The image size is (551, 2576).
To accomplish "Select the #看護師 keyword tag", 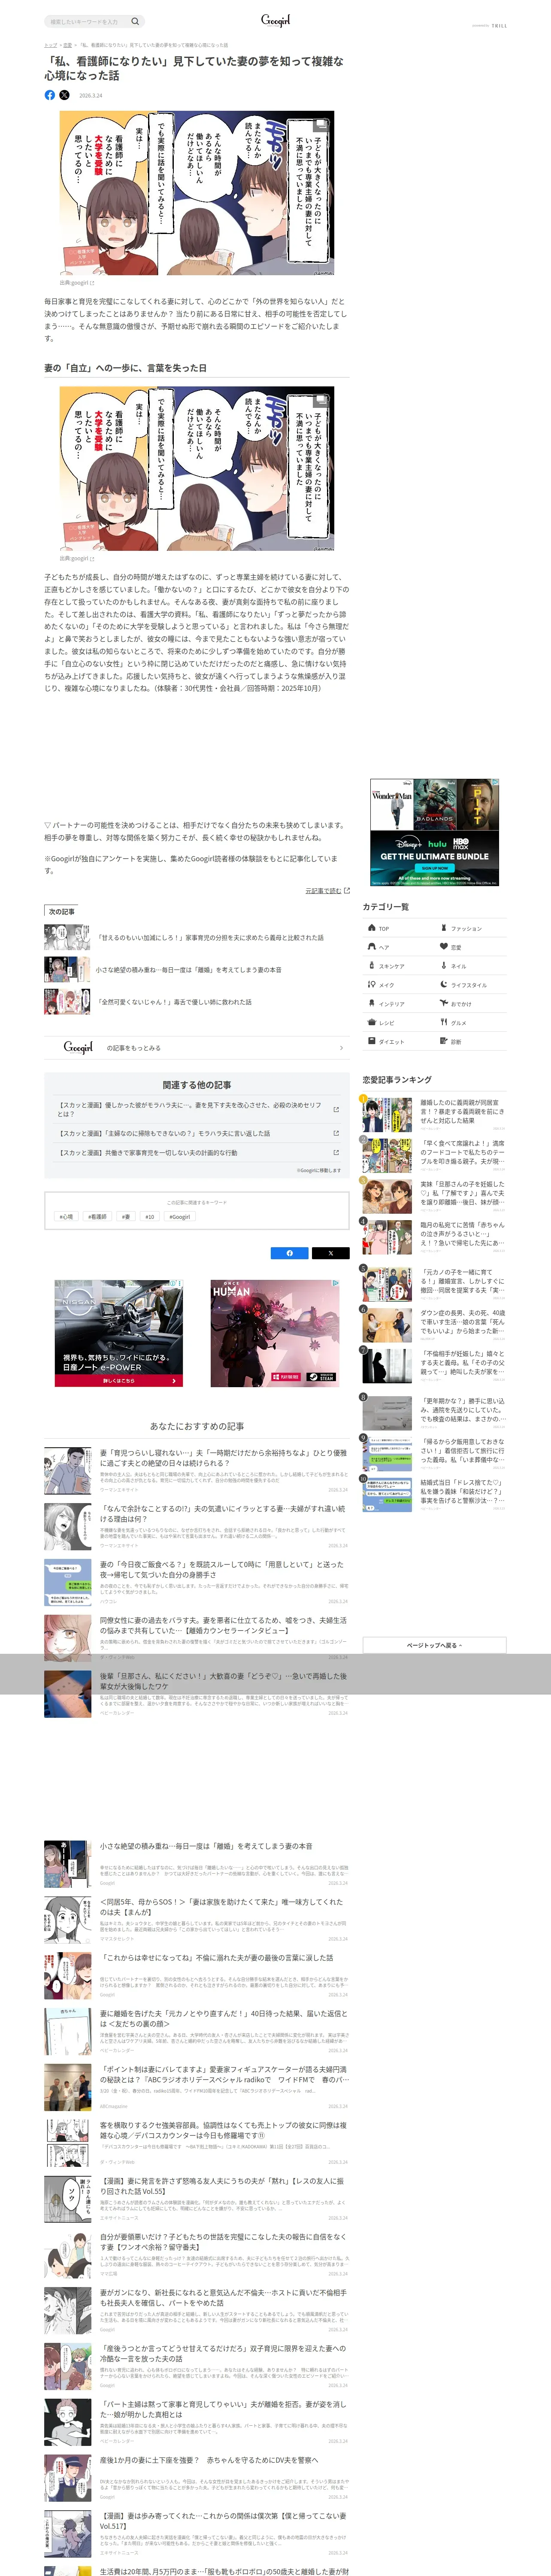I will (97, 1217).
